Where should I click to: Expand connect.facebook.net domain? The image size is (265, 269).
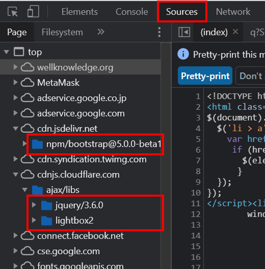[15, 235]
